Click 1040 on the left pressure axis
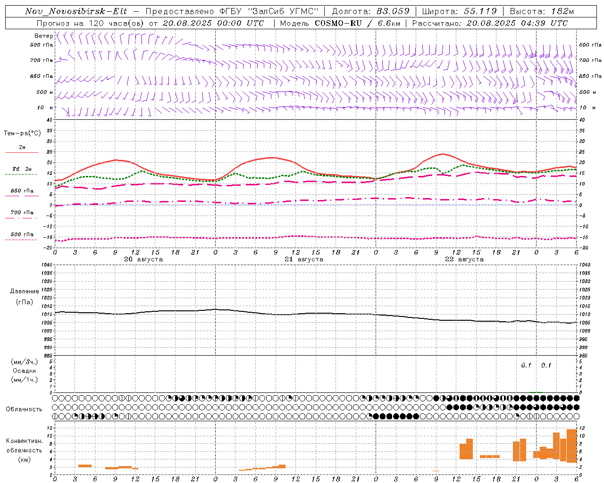604x483 pixels. coord(47,265)
